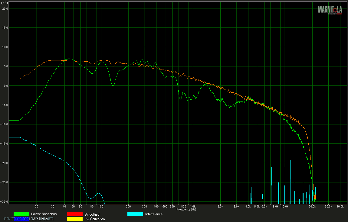Click the Power Response legend label

click(44, 214)
